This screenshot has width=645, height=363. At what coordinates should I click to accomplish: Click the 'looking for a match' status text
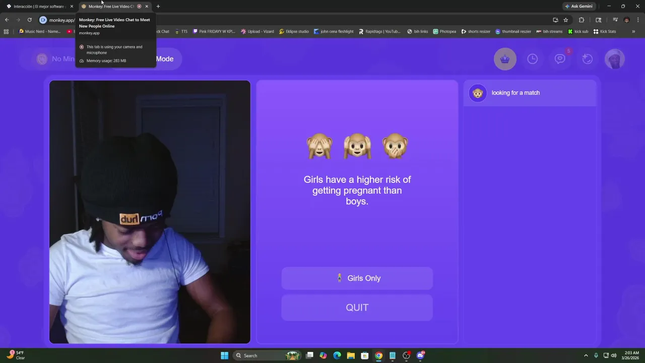tap(515, 93)
